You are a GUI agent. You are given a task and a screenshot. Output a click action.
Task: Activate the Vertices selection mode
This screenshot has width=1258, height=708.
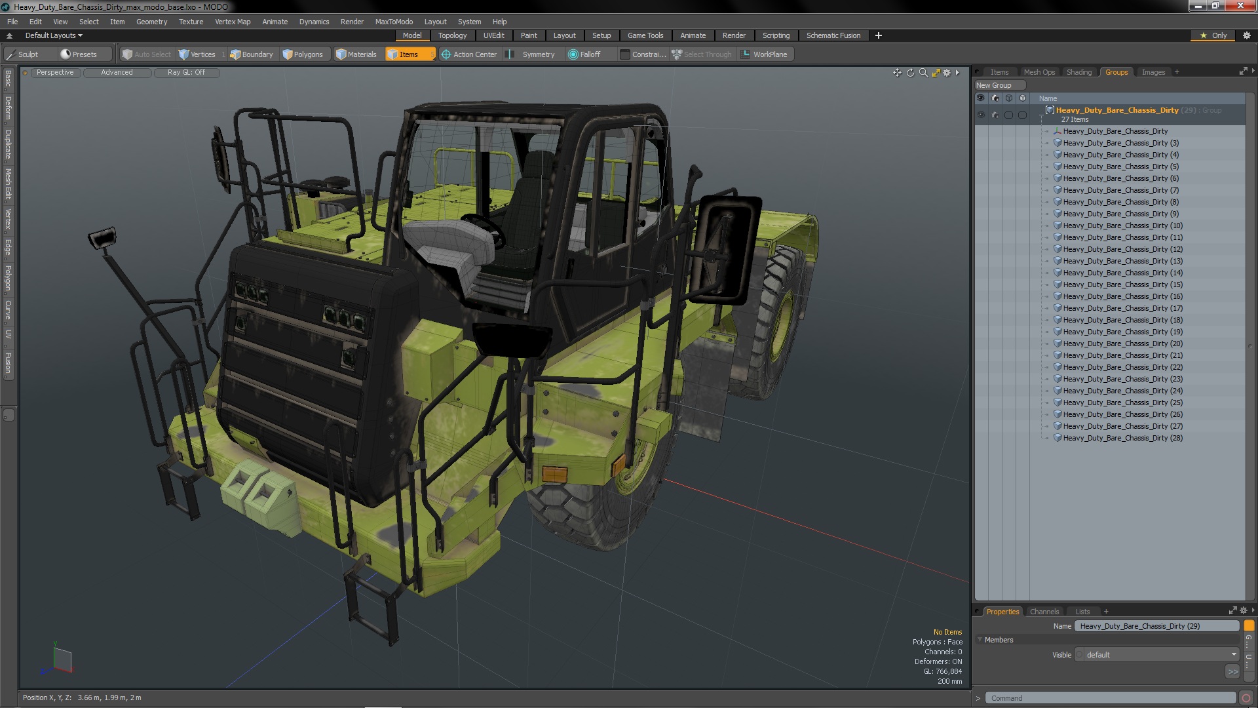tap(197, 54)
